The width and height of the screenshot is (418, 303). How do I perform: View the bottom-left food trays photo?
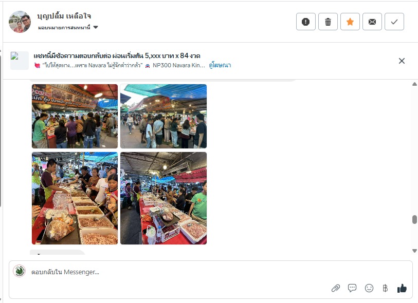pos(75,198)
